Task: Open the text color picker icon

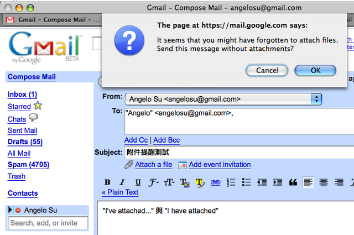Action: click(x=184, y=182)
